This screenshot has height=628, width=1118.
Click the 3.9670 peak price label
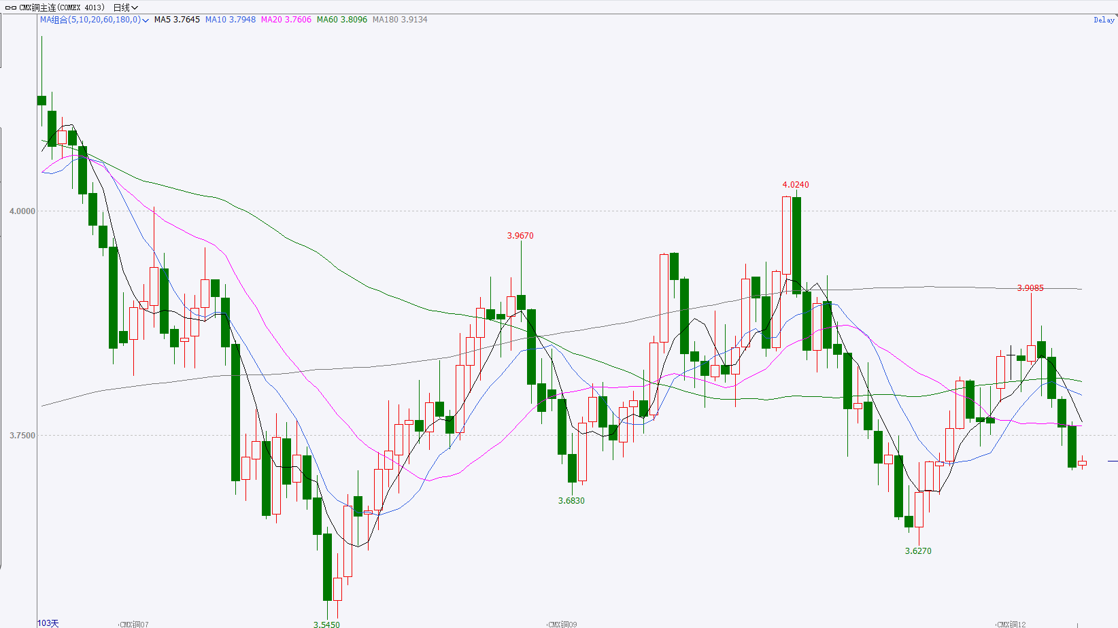click(520, 236)
